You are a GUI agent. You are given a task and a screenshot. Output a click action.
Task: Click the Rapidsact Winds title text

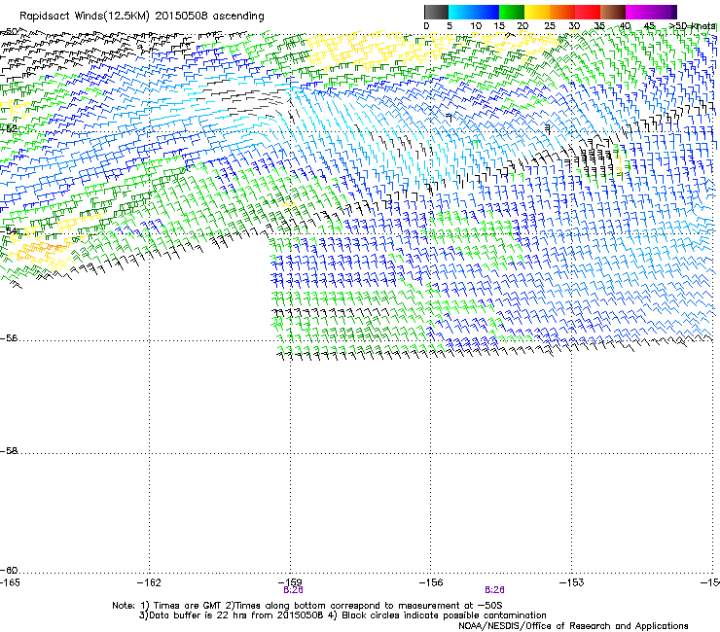142,17
